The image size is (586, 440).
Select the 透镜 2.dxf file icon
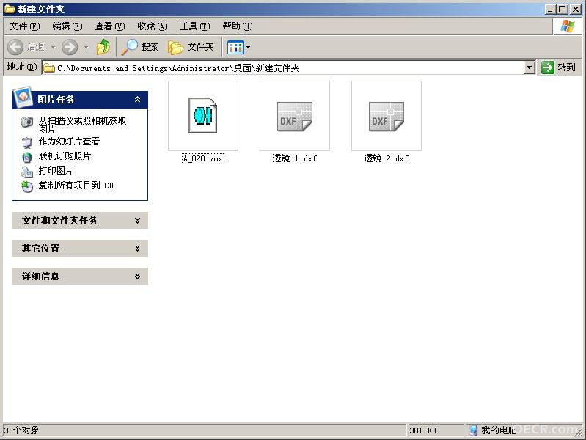tap(386, 116)
